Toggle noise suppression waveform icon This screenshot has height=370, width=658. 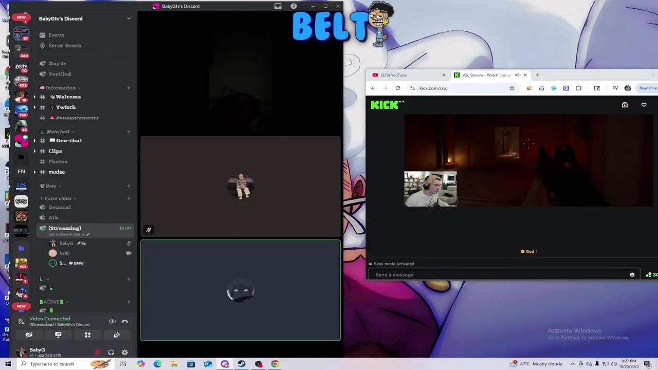tap(112, 321)
